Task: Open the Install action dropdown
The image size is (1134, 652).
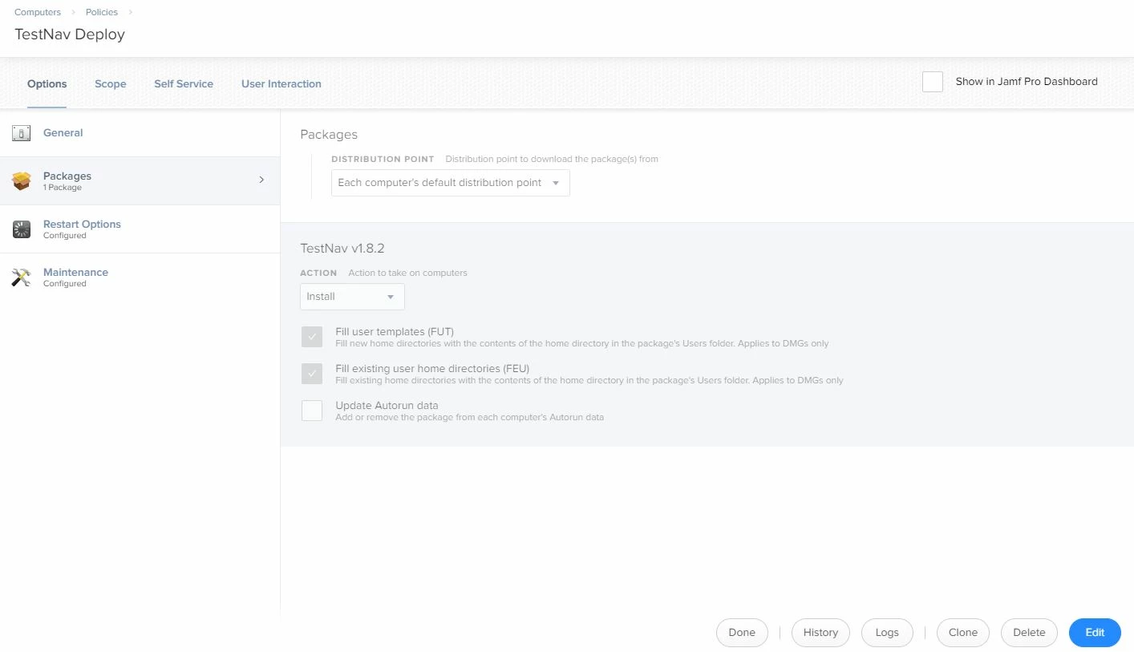Action: point(352,297)
